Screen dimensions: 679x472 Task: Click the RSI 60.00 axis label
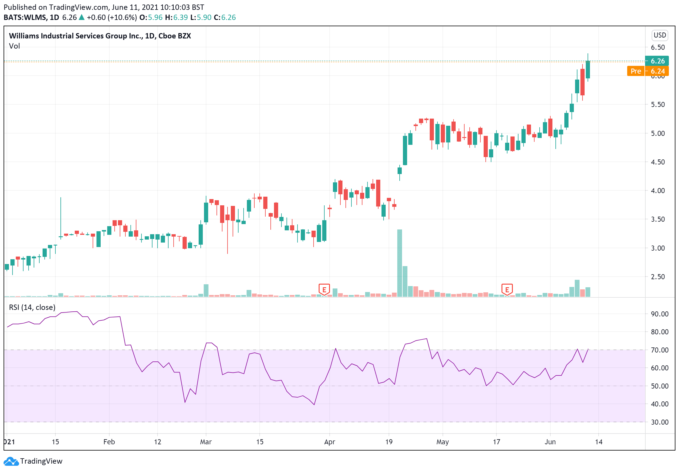coord(659,368)
